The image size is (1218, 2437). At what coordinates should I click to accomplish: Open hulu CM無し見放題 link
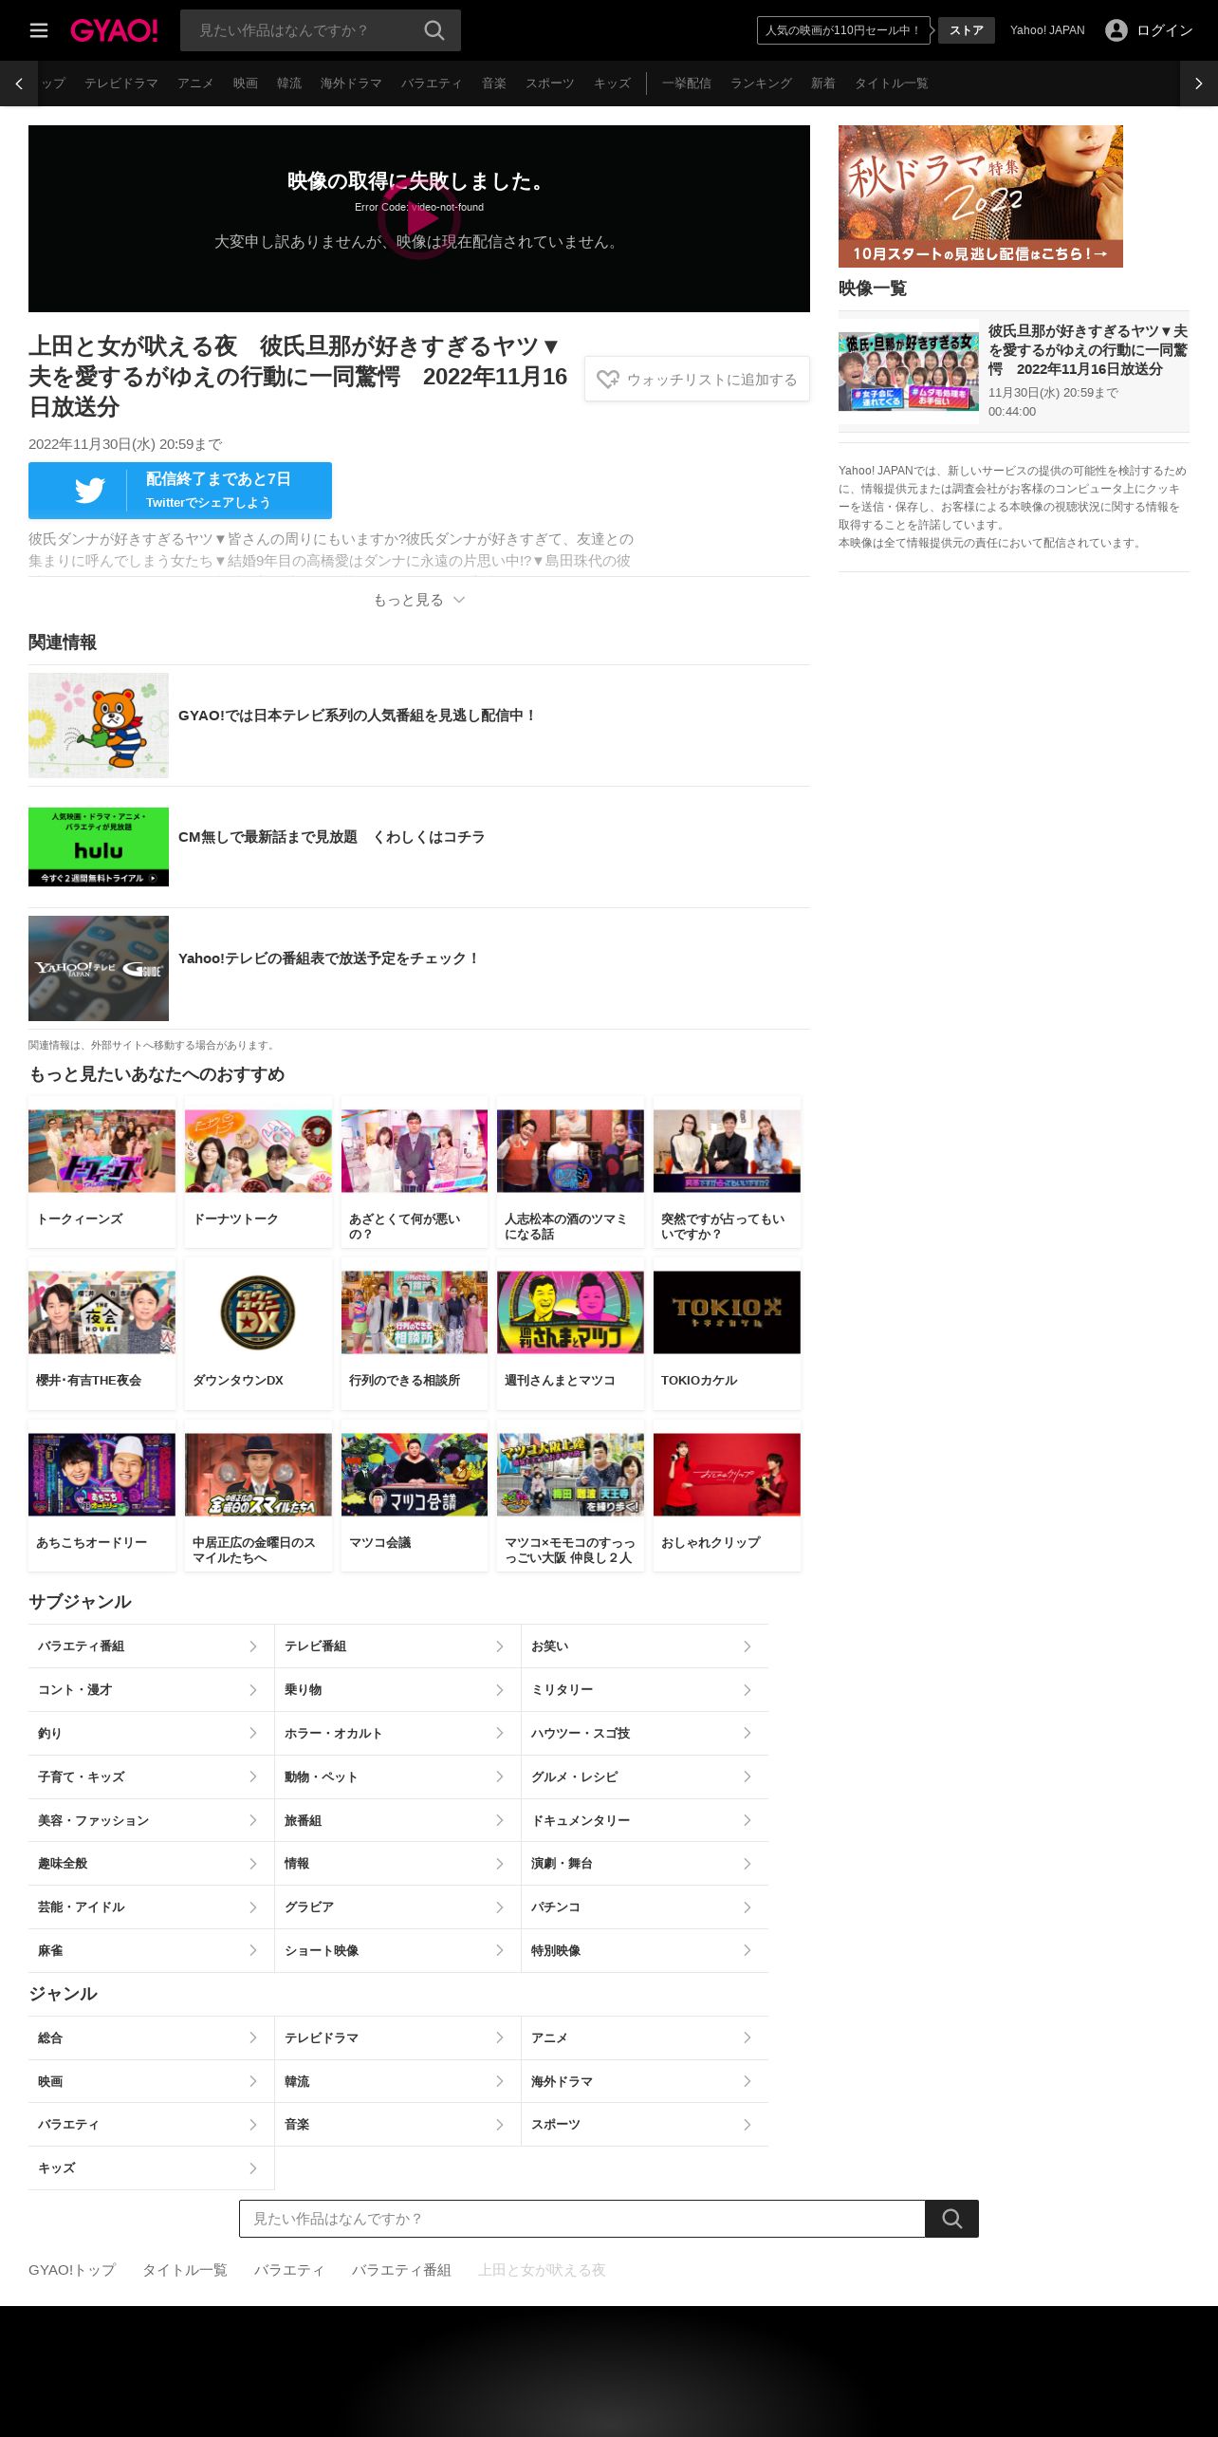(419, 847)
